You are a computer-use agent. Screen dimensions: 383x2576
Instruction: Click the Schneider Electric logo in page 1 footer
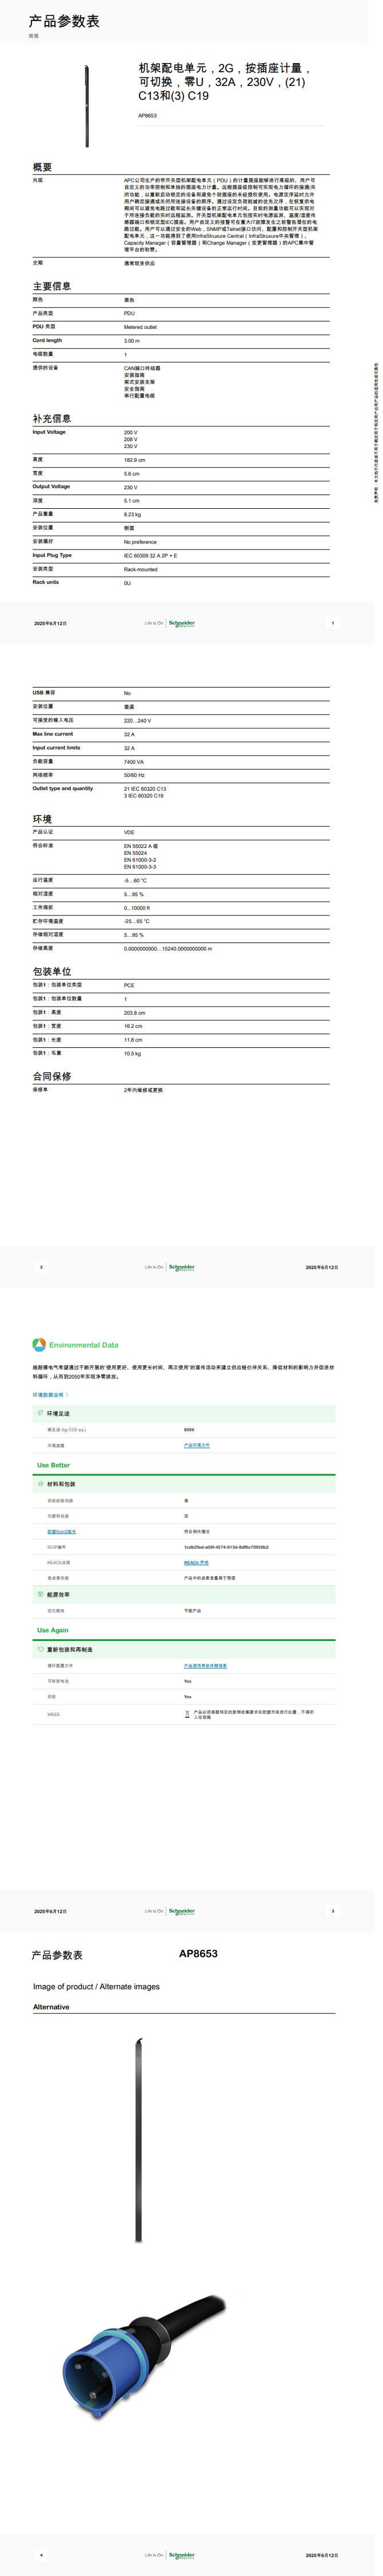pyautogui.click(x=182, y=623)
